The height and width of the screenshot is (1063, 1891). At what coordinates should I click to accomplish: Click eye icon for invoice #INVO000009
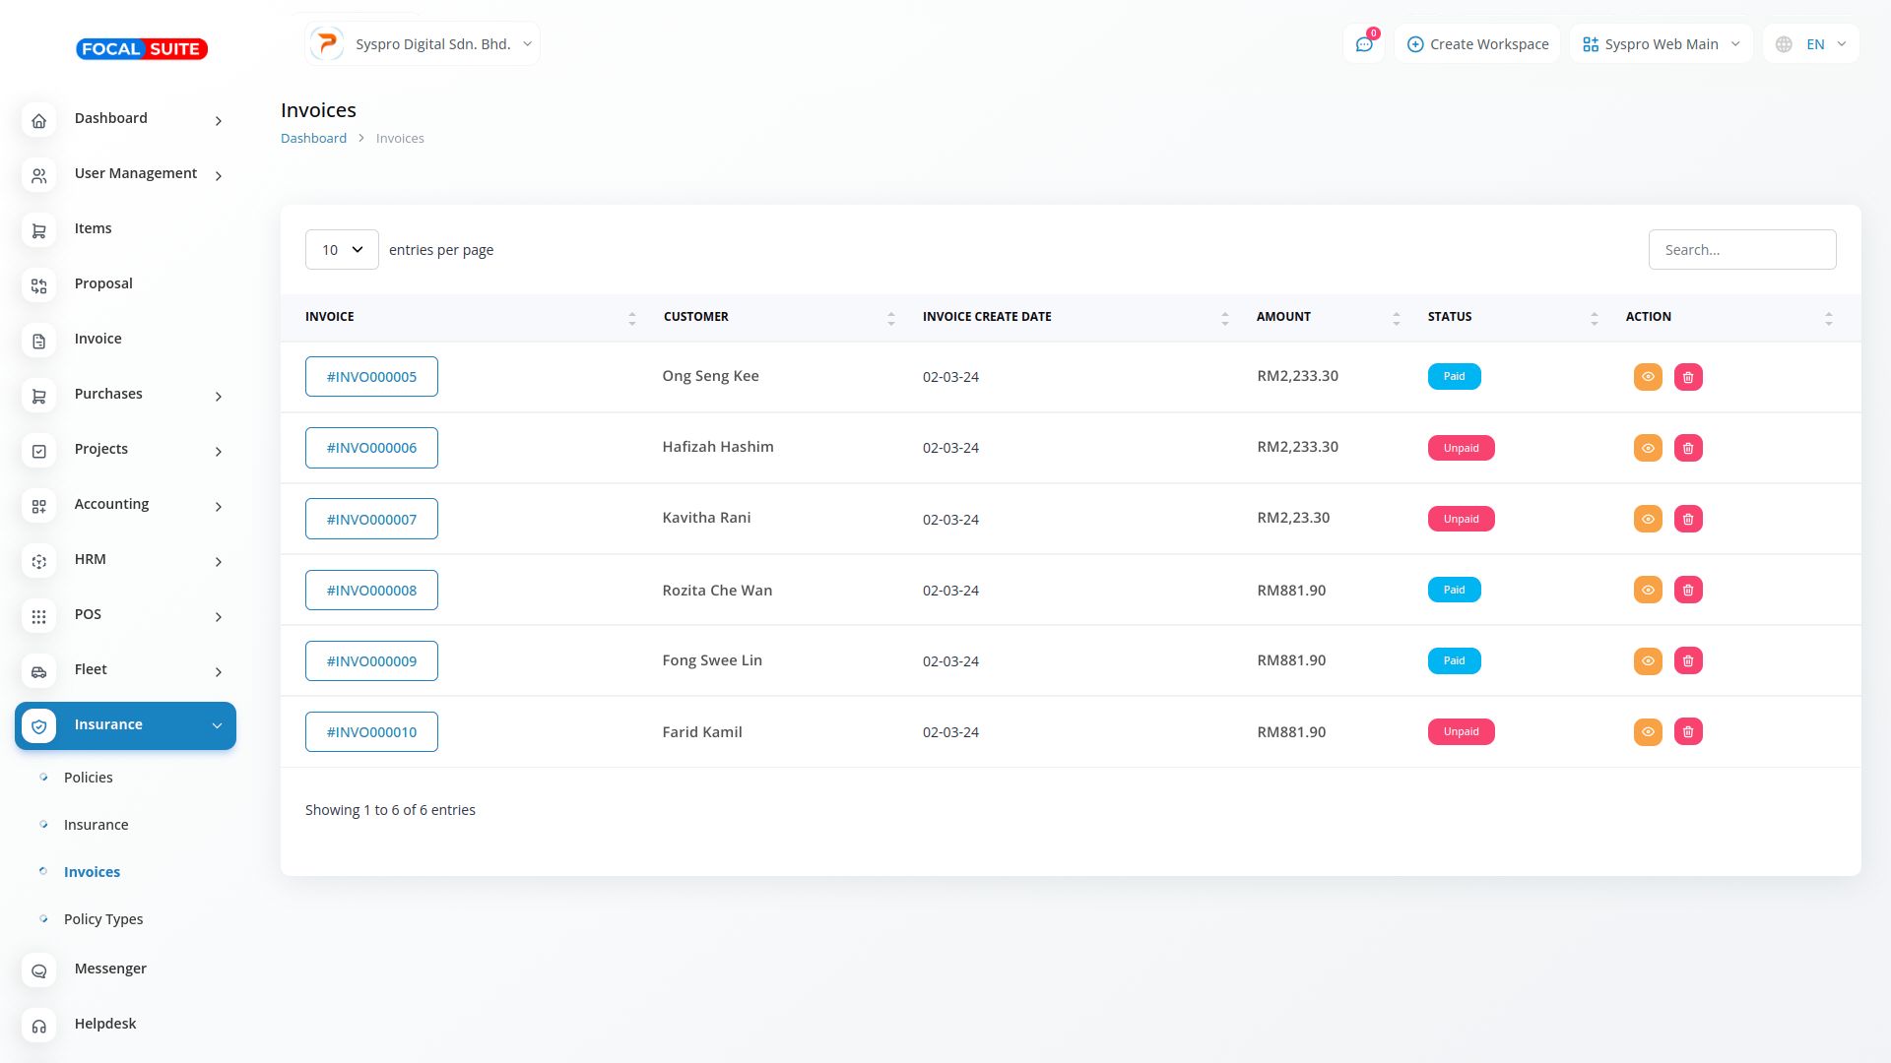click(x=1648, y=661)
